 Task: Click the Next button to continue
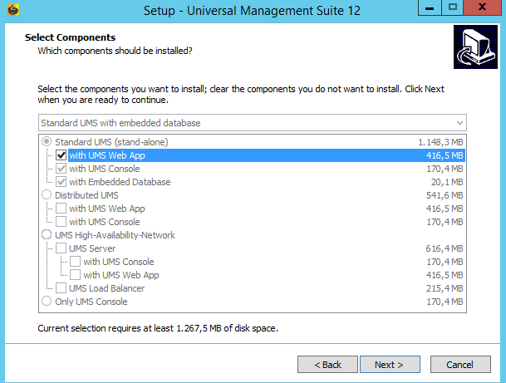[389, 365]
